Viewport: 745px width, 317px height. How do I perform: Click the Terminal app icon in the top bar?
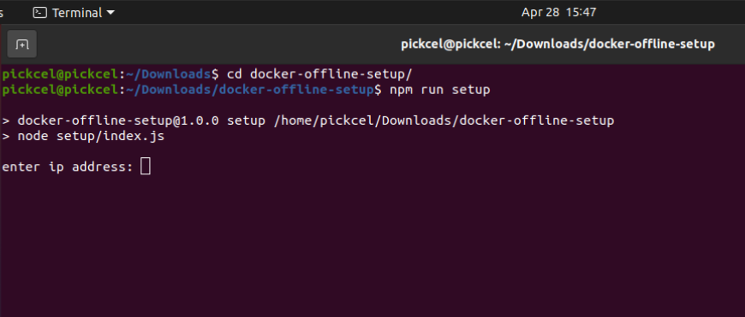[x=39, y=12]
